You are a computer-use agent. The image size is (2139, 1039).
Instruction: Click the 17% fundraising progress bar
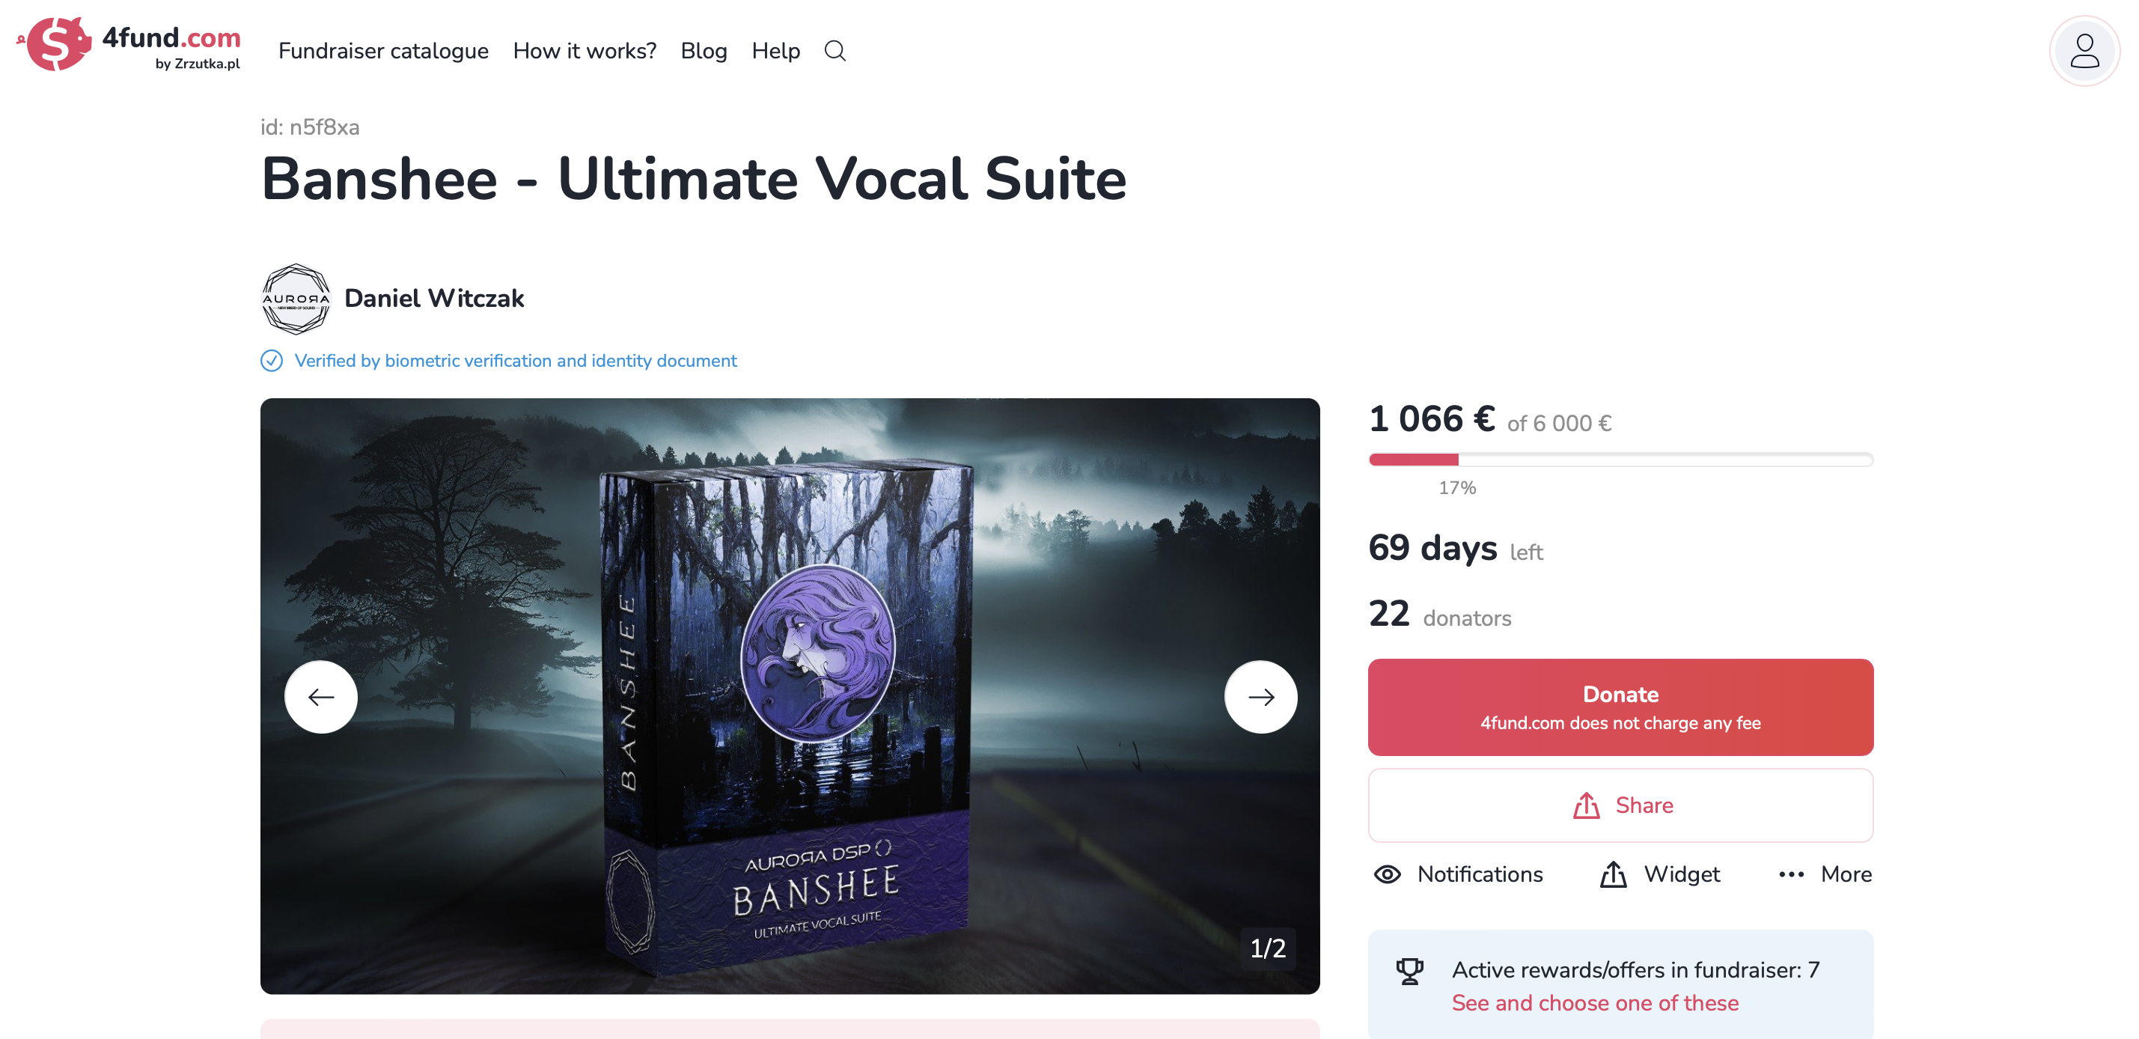[1620, 460]
